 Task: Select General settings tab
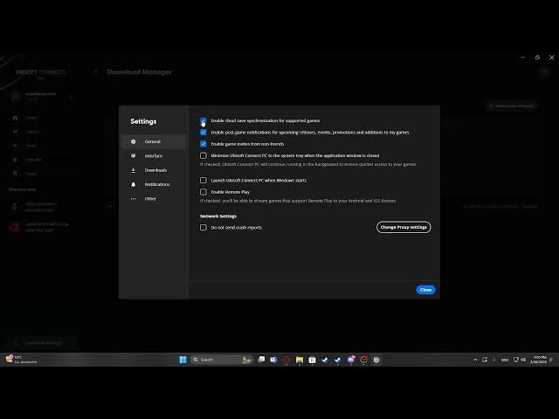pos(154,141)
